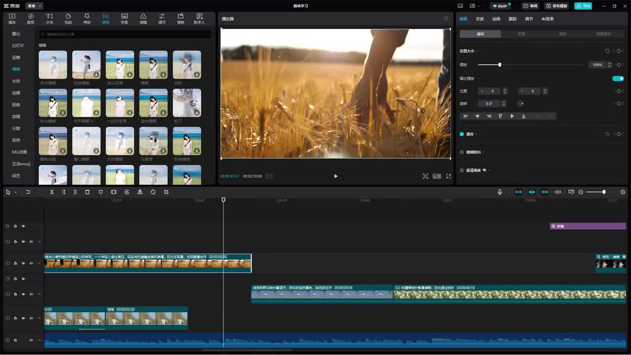Viewport: 631px width, 355px height.
Task: Click the 缩放 scale slider handle
Action: pos(499,65)
